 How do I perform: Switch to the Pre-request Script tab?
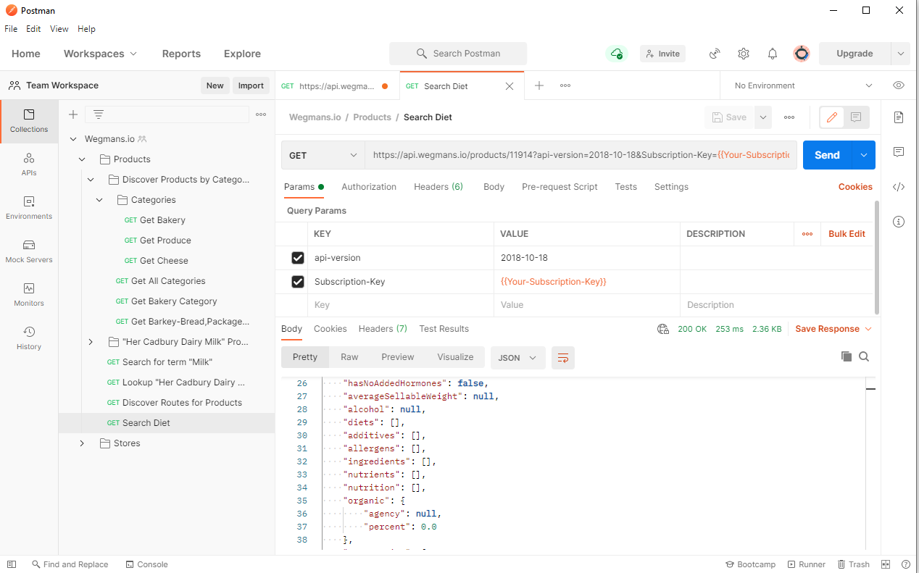click(560, 187)
